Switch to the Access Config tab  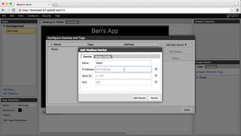(103, 57)
